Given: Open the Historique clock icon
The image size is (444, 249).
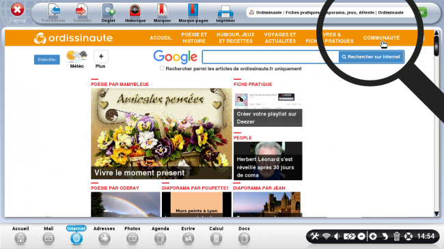Looking at the screenshot, I should click(135, 11).
